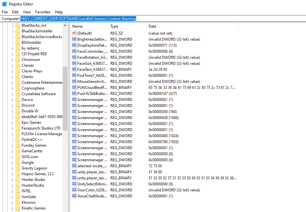Viewport: 306px width, 212px height.
Task: Open the View menu
Action: pyautogui.click(x=27, y=12)
